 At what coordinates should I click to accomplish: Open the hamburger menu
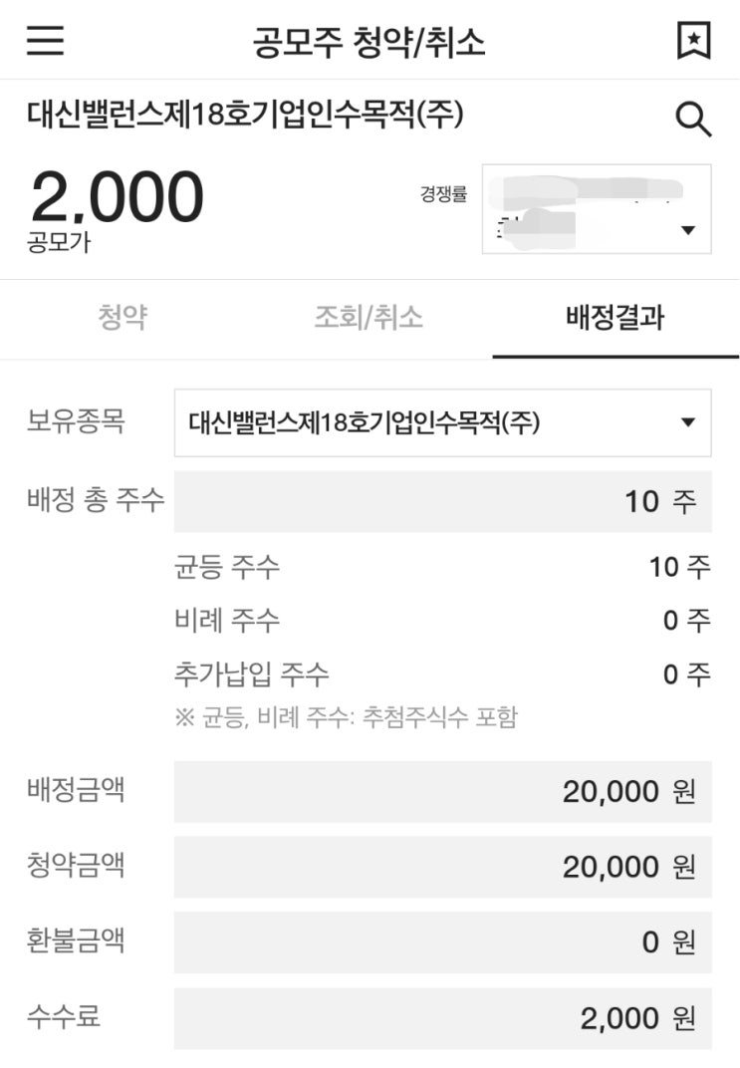tap(45, 41)
